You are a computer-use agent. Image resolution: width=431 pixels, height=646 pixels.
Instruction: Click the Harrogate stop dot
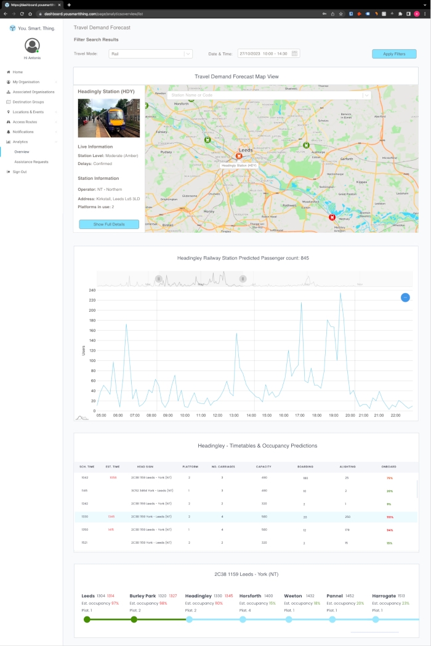click(376, 620)
